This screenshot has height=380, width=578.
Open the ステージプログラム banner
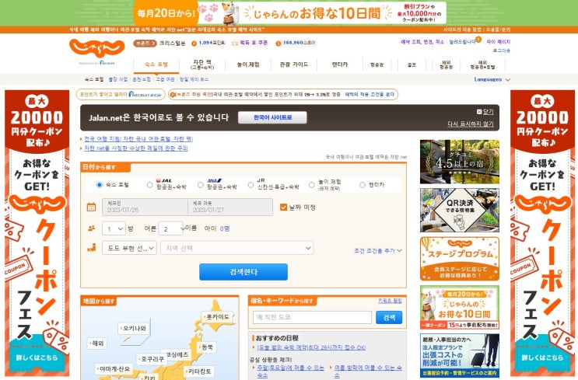[x=460, y=259]
